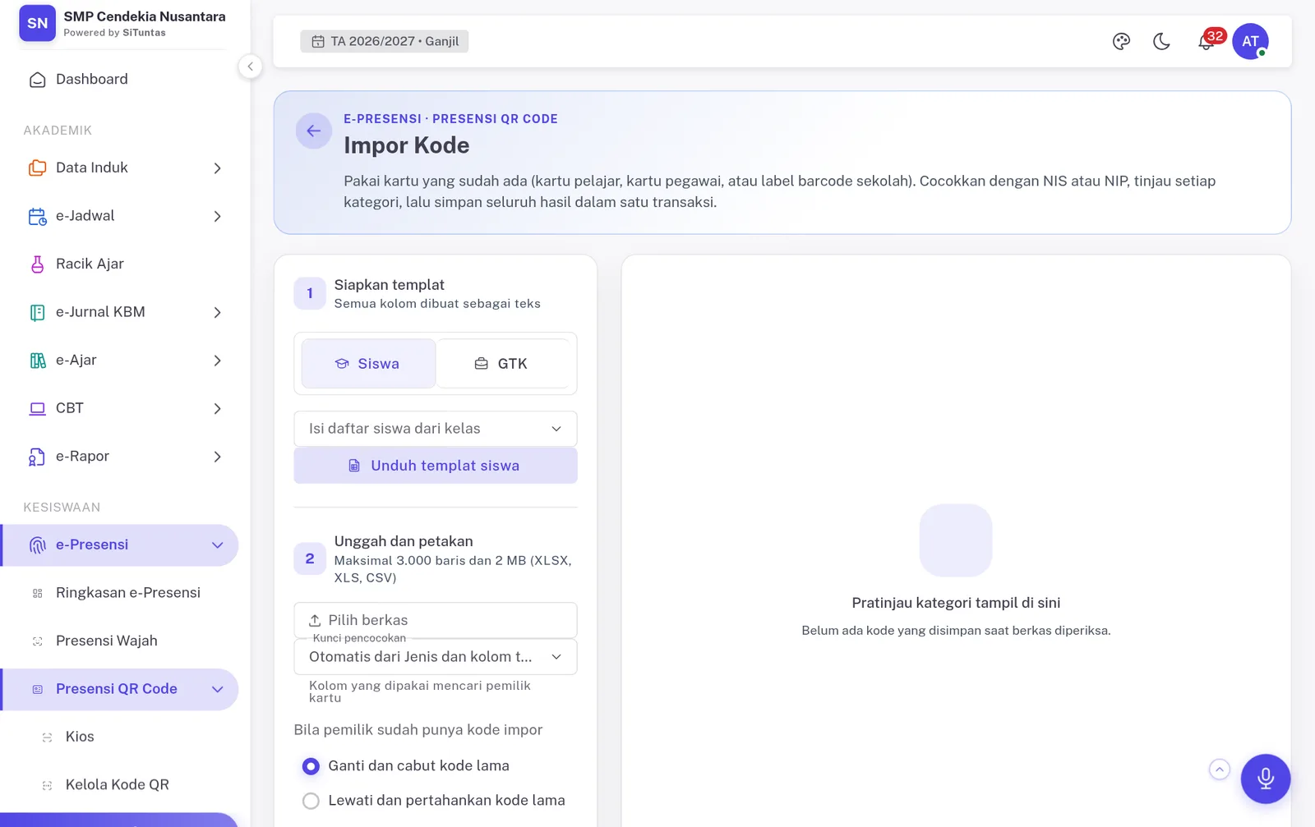Open the AT user avatar menu
1315x827 pixels.
coord(1250,41)
